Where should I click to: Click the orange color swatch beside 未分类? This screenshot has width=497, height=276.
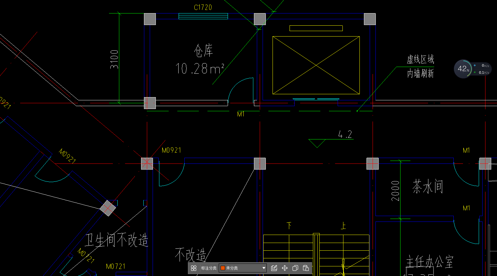point(223,268)
